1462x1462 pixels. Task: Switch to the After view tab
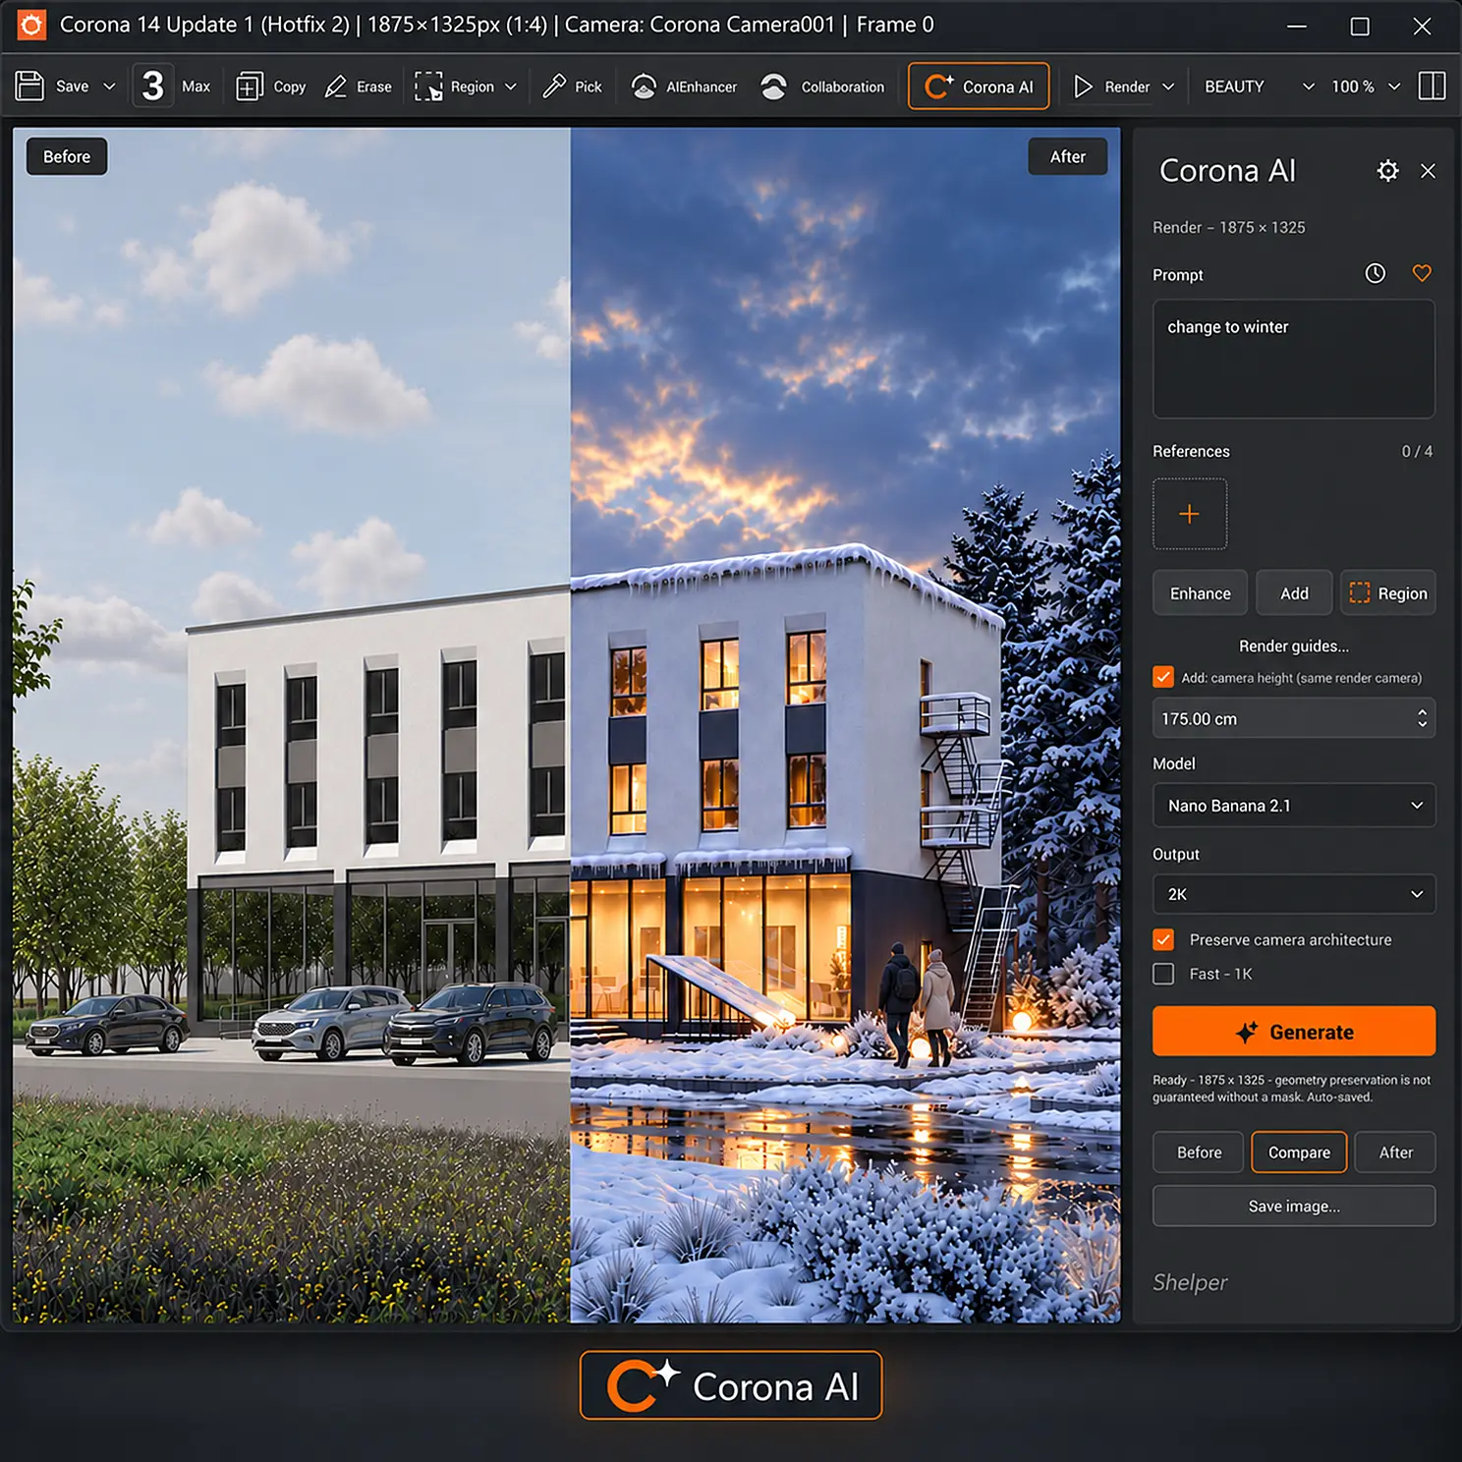point(1395,1153)
